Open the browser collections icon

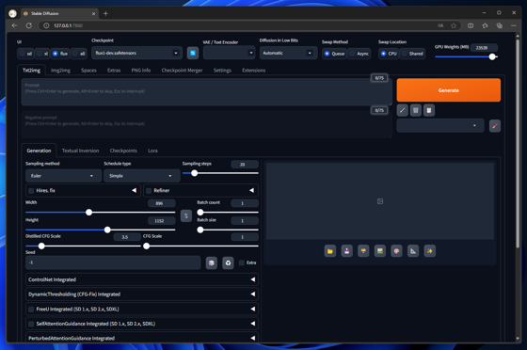[500, 25]
